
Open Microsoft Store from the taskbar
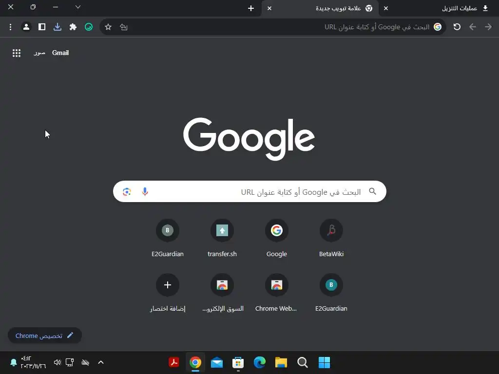[x=238, y=362]
